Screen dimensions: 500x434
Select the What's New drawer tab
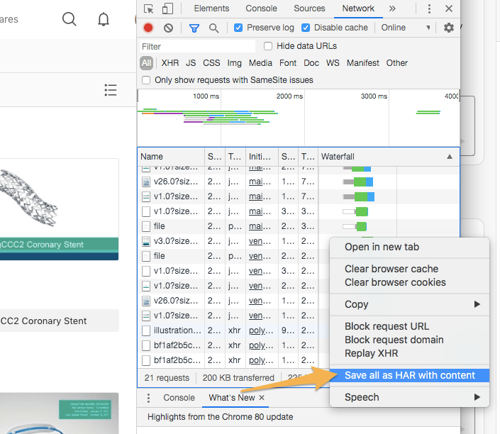tap(231, 398)
